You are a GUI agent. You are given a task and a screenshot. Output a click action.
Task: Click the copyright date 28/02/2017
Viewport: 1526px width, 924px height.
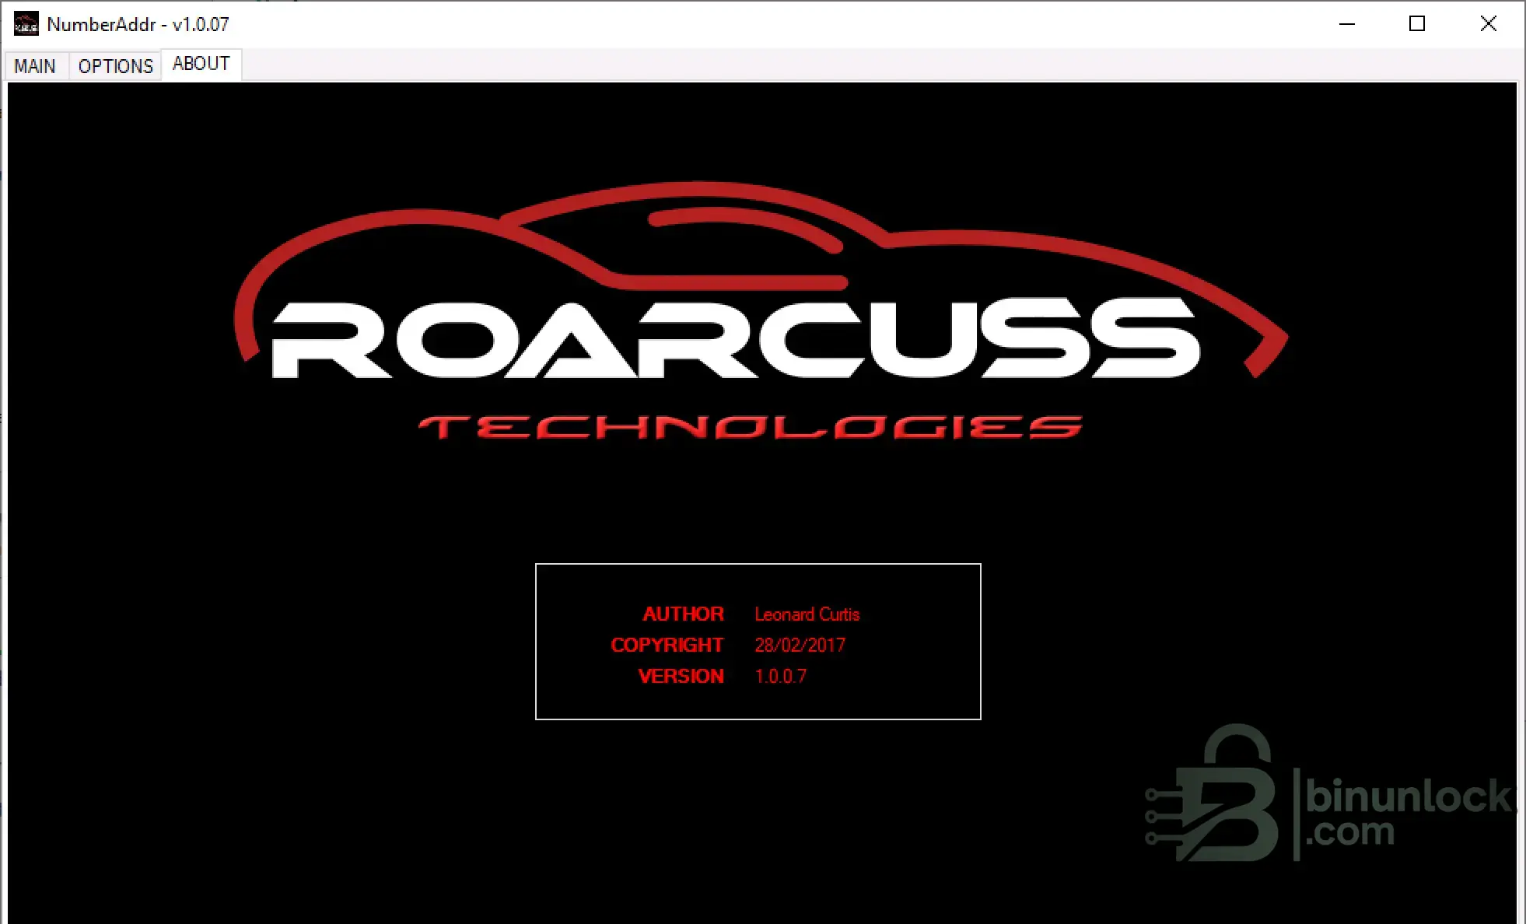(x=800, y=646)
